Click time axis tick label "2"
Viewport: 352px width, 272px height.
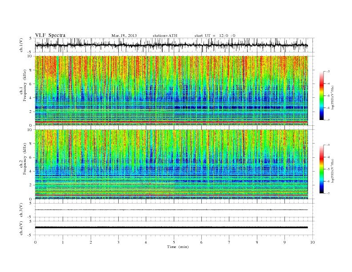pos(91,242)
